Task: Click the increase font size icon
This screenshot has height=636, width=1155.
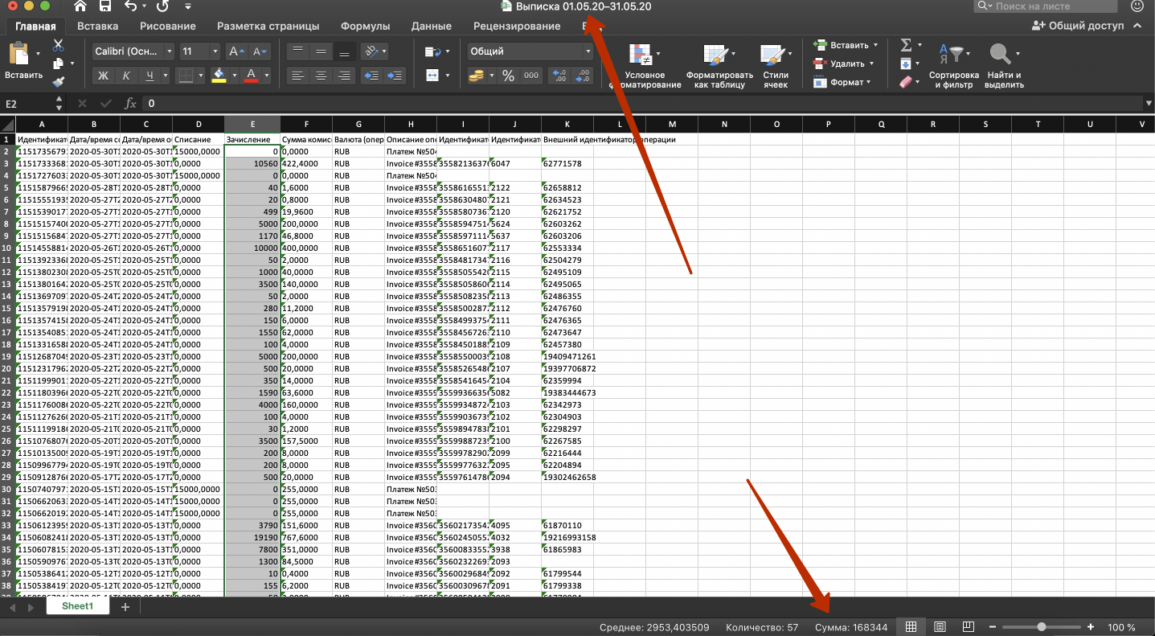Action: [236, 51]
